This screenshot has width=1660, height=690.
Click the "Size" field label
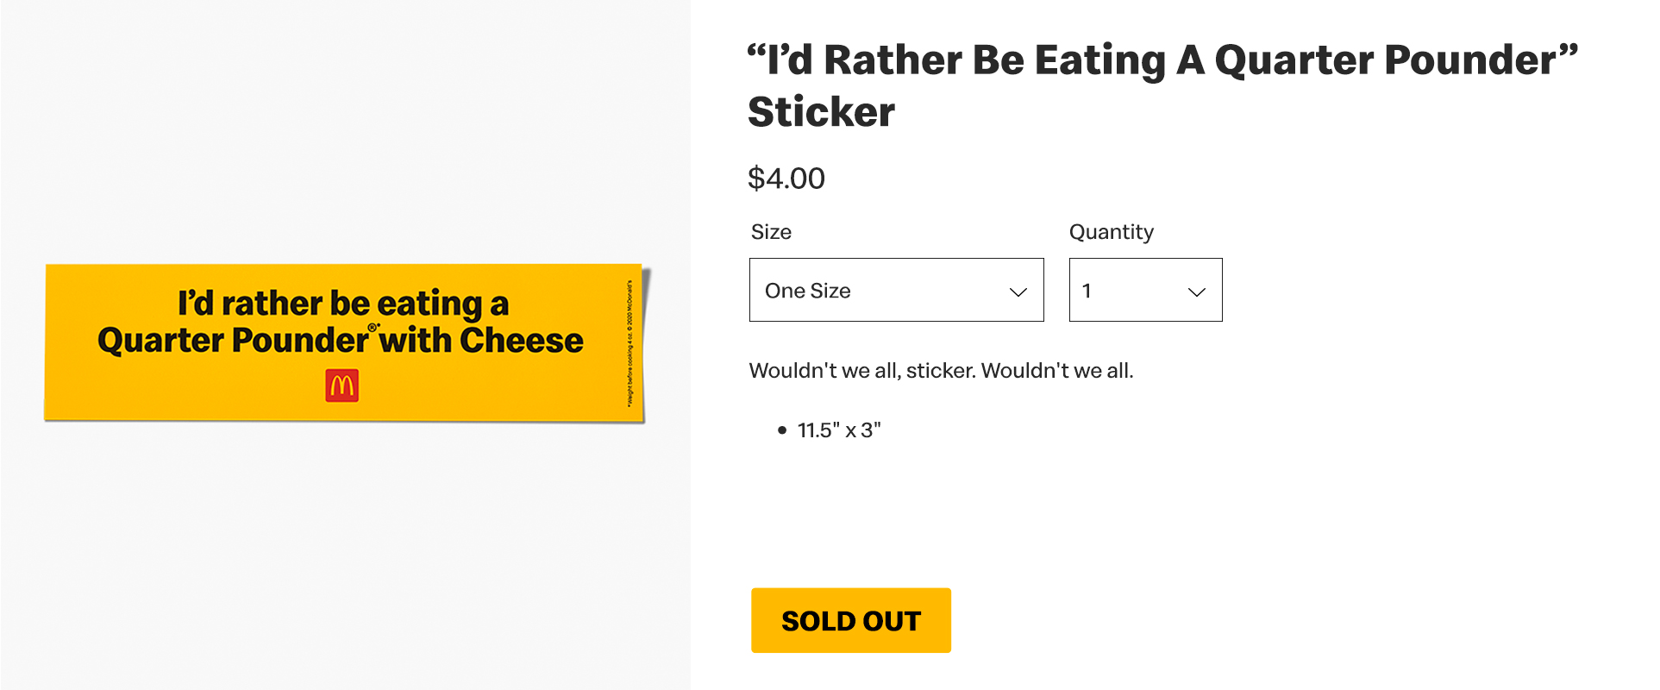[771, 232]
